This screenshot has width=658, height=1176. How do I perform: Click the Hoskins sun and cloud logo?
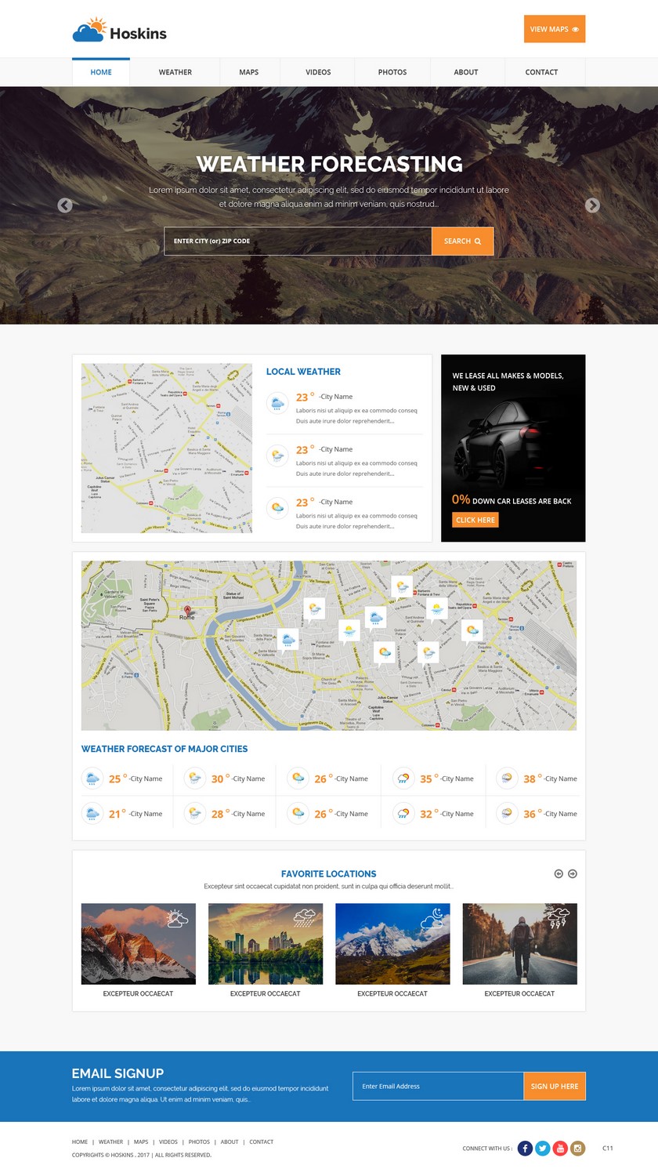[92, 28]
